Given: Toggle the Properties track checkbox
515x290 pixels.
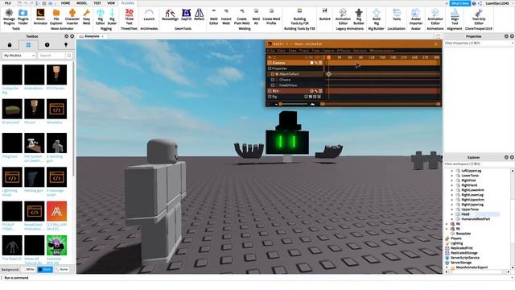Looking at the screenshot, I should [x=270, y=68].
